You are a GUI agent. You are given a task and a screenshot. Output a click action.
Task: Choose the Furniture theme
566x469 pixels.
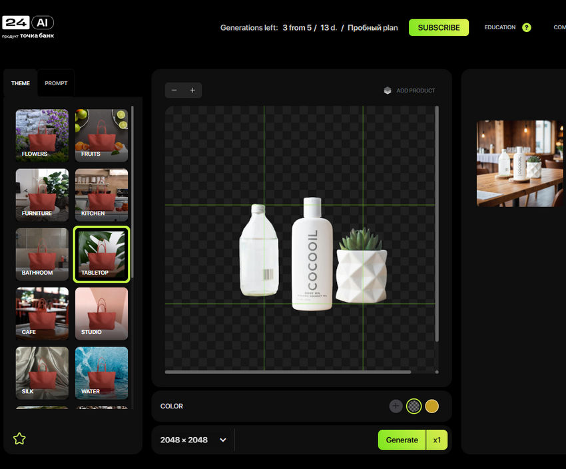click(x=42, y=195)
